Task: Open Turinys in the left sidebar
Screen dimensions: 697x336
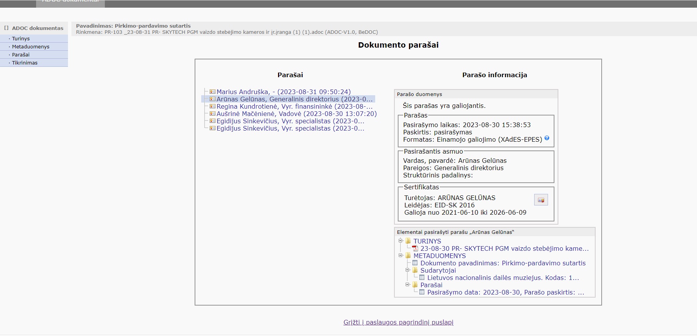Action: (21, 39)
